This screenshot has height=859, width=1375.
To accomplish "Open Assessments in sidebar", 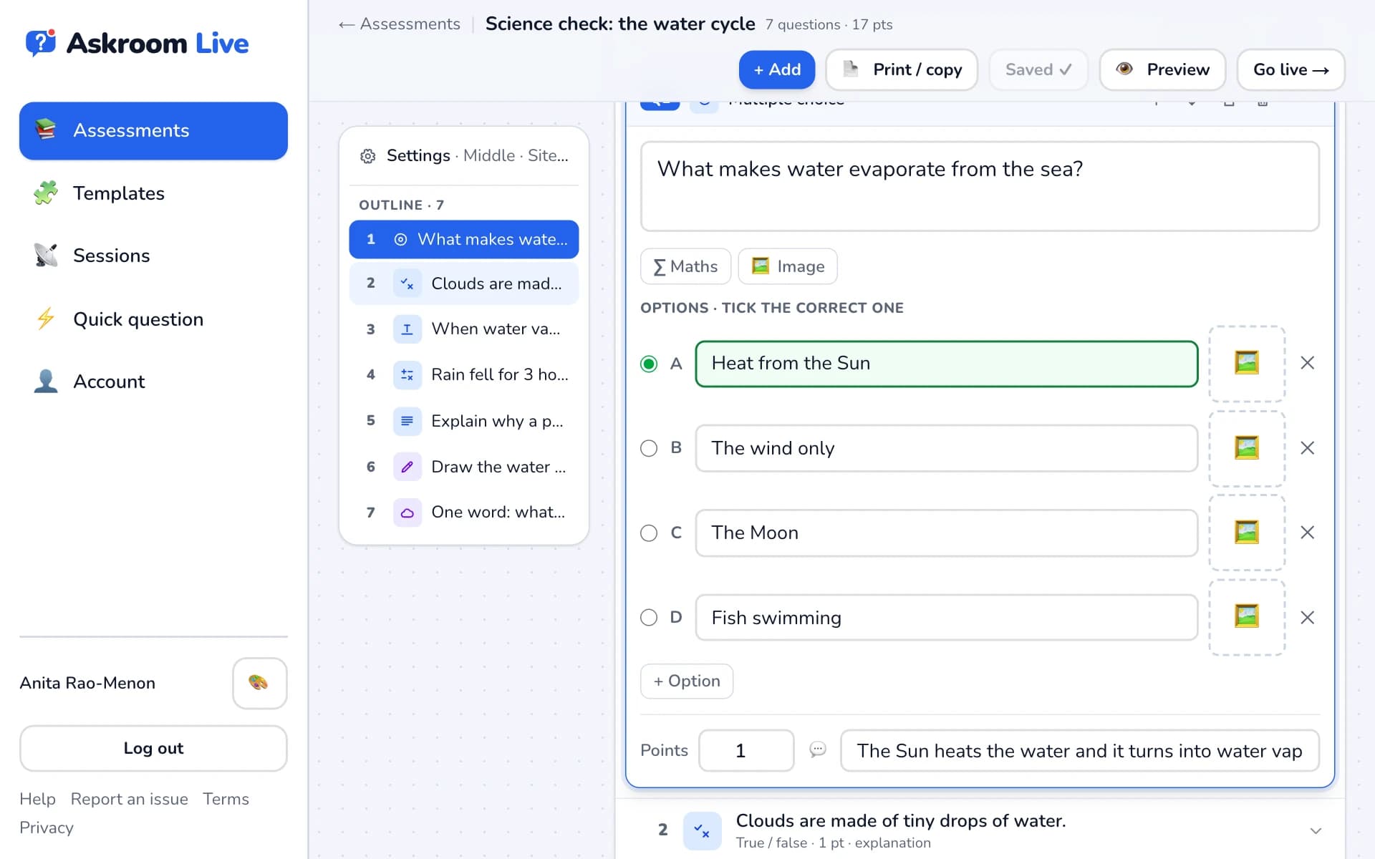I will point(153,131).
